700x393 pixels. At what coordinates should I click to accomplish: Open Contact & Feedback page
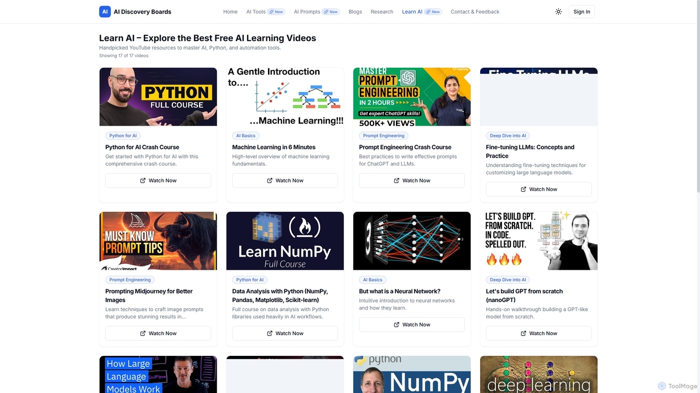tap(475, 11)
